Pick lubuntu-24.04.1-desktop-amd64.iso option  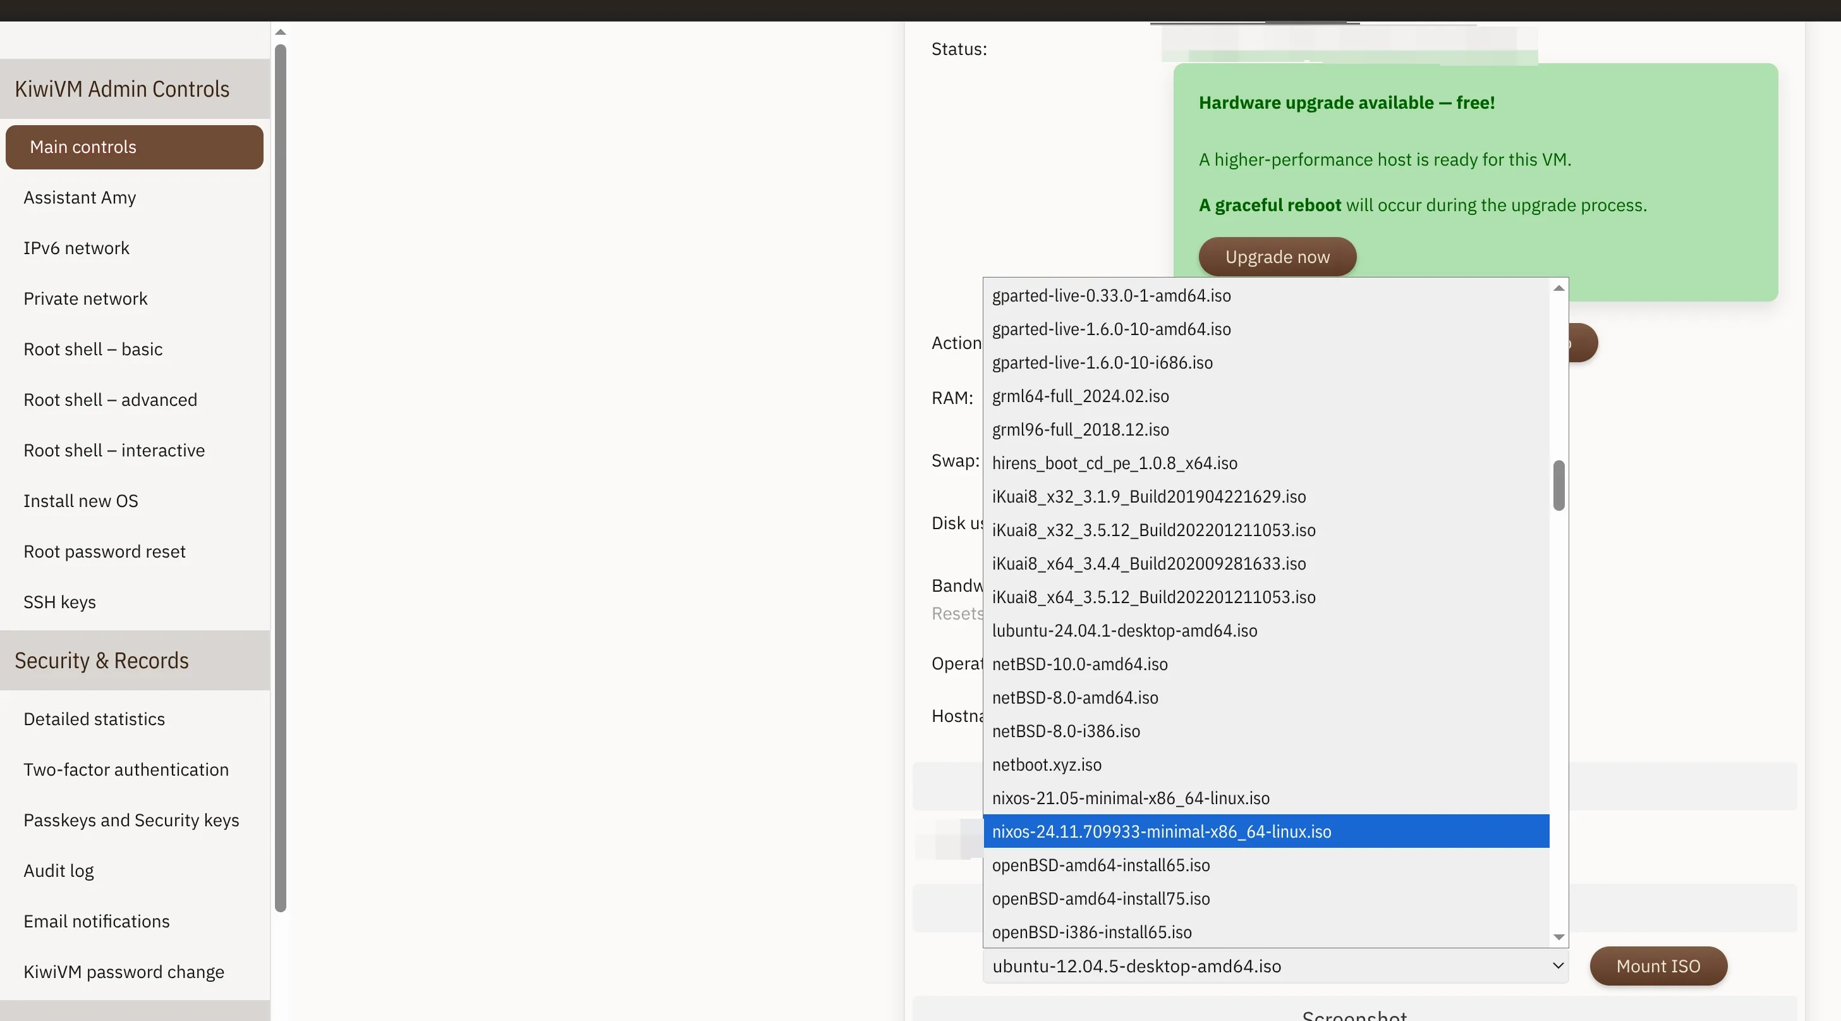click(1124, 631)
